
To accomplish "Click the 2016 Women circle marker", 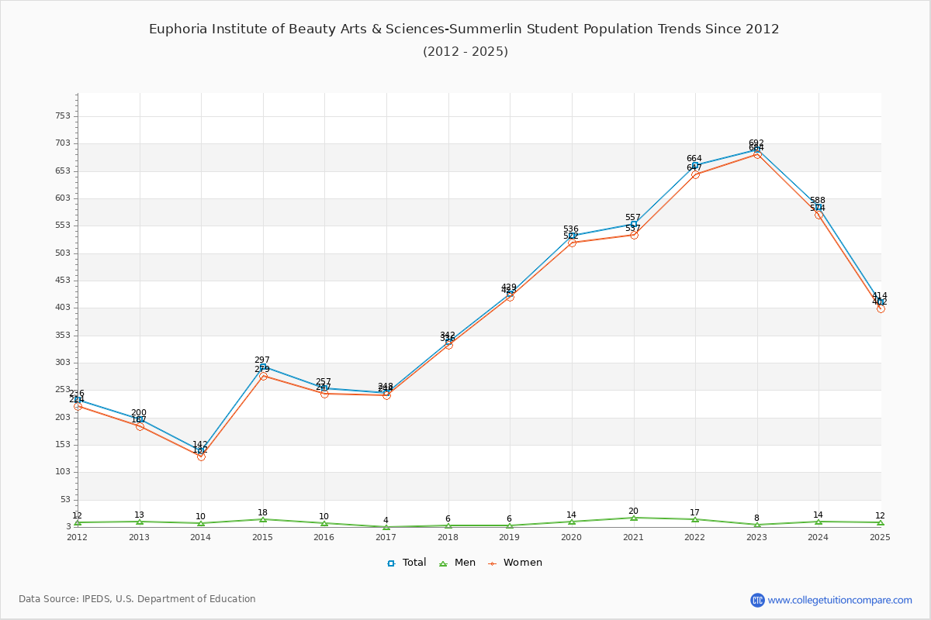I will (x=324, y=394).
